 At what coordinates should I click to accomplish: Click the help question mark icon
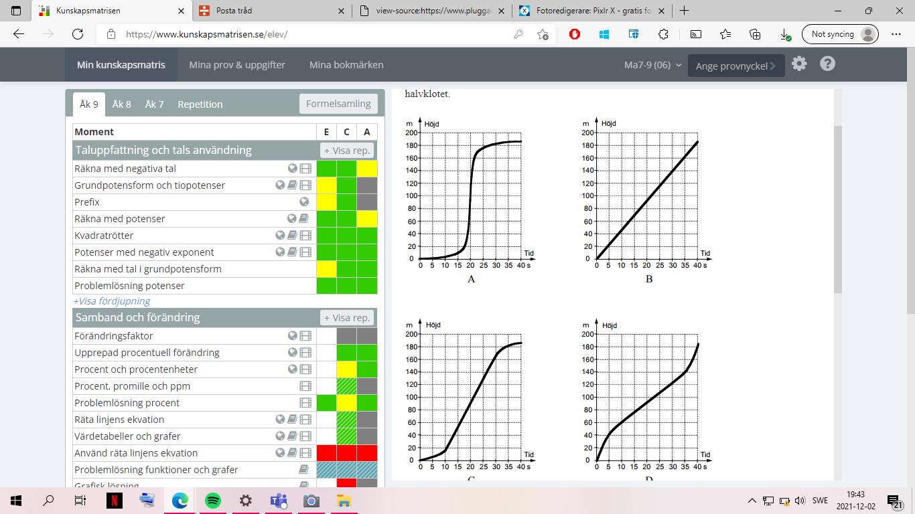(827, 64)
